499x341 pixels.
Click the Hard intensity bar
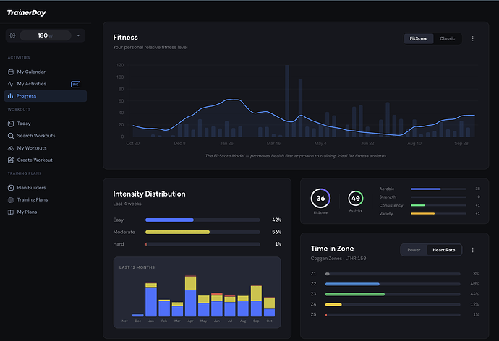[202, 244]
